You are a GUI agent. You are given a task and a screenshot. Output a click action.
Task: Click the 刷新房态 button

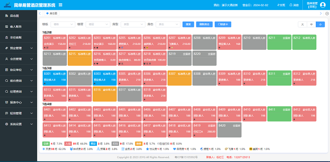pos(204,24)
